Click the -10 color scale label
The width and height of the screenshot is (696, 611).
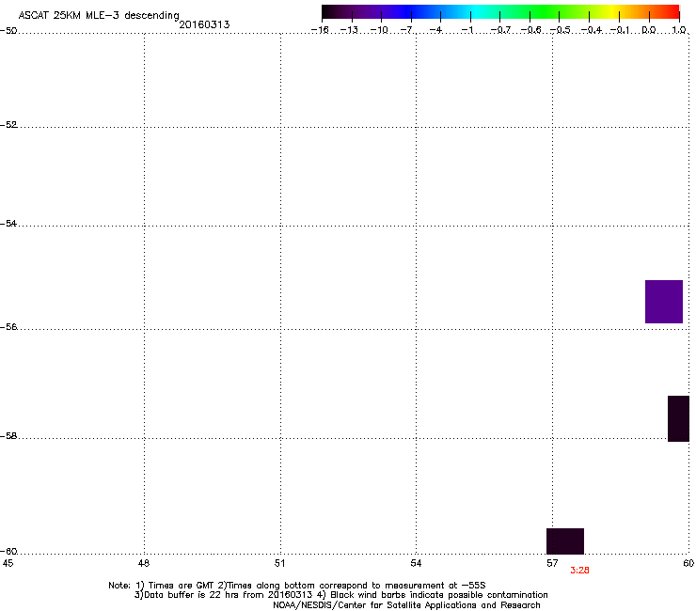click(x=379, y=30)
